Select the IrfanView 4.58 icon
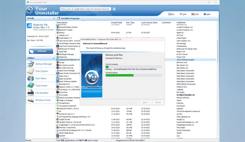The width and height of the screenshot is (245, 142). point(57,127)
